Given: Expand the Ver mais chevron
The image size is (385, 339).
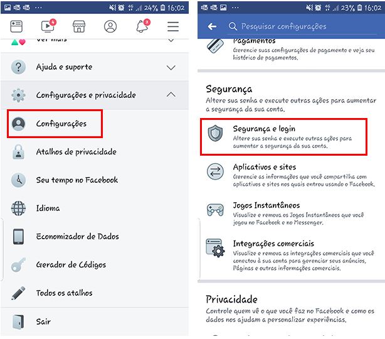Looking at the screenshot, I should 171,40.
